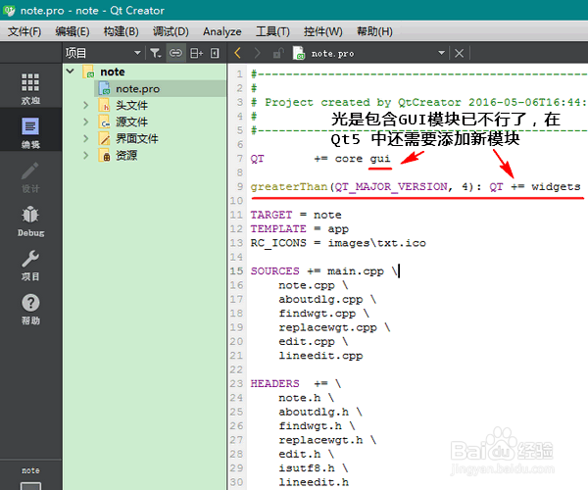Click line number 23 in the gutter

(236, 384)
